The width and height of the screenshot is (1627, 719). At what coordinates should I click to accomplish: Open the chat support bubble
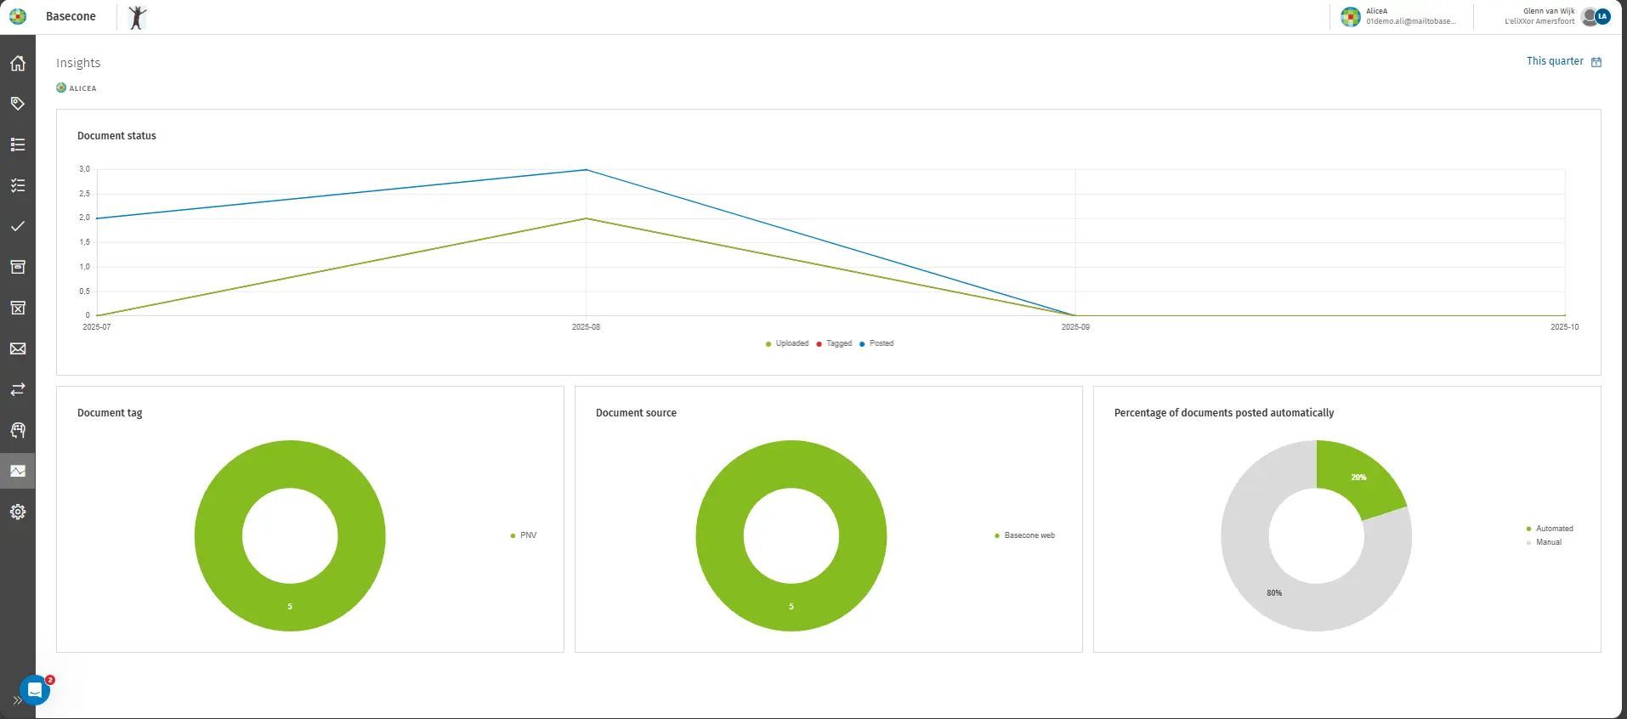(35, 690)
